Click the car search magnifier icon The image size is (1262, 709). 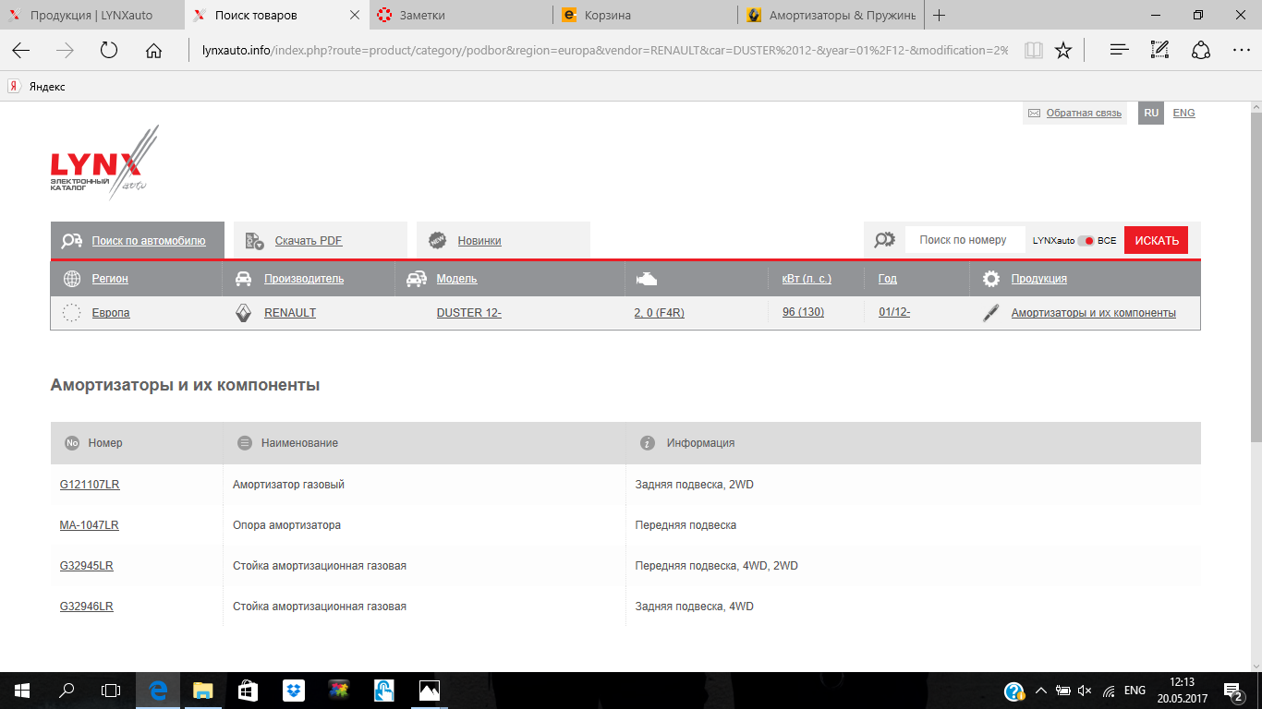[72, 241]
